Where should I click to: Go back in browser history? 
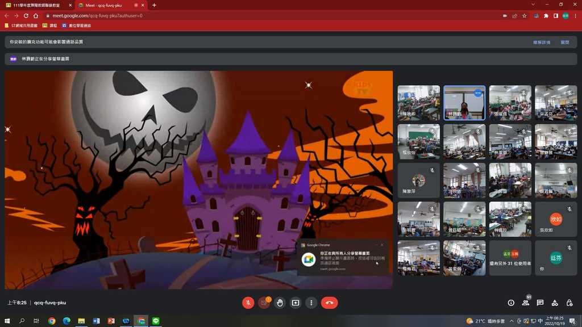(x=7, y=15)
